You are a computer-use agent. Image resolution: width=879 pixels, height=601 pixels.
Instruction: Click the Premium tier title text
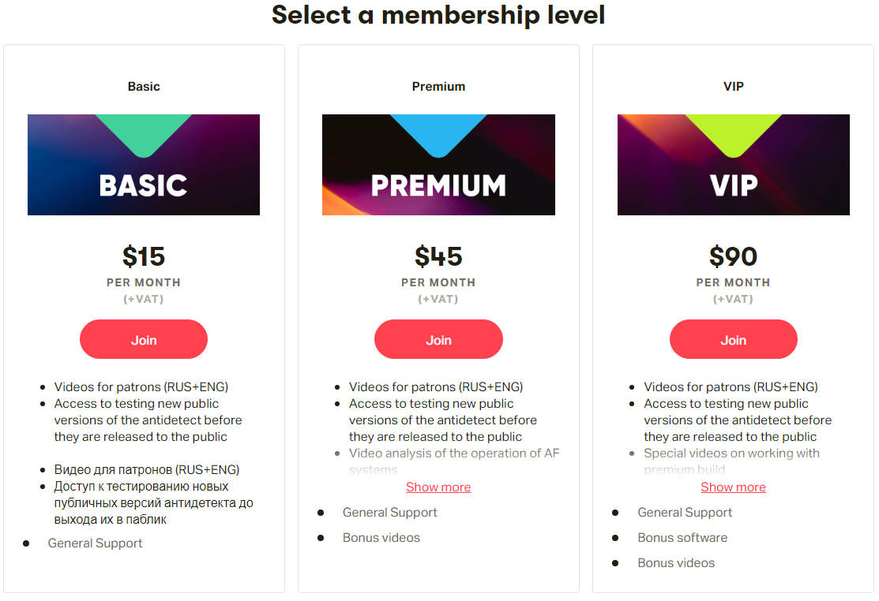(438, 87)
